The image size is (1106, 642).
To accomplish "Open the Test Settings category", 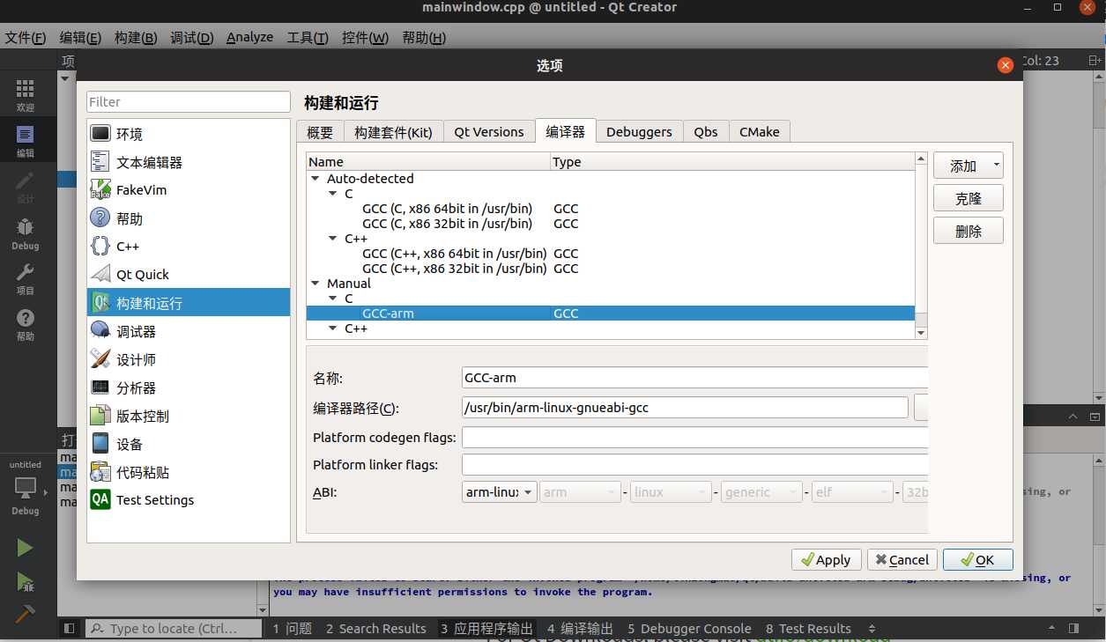I will point(189,500).
